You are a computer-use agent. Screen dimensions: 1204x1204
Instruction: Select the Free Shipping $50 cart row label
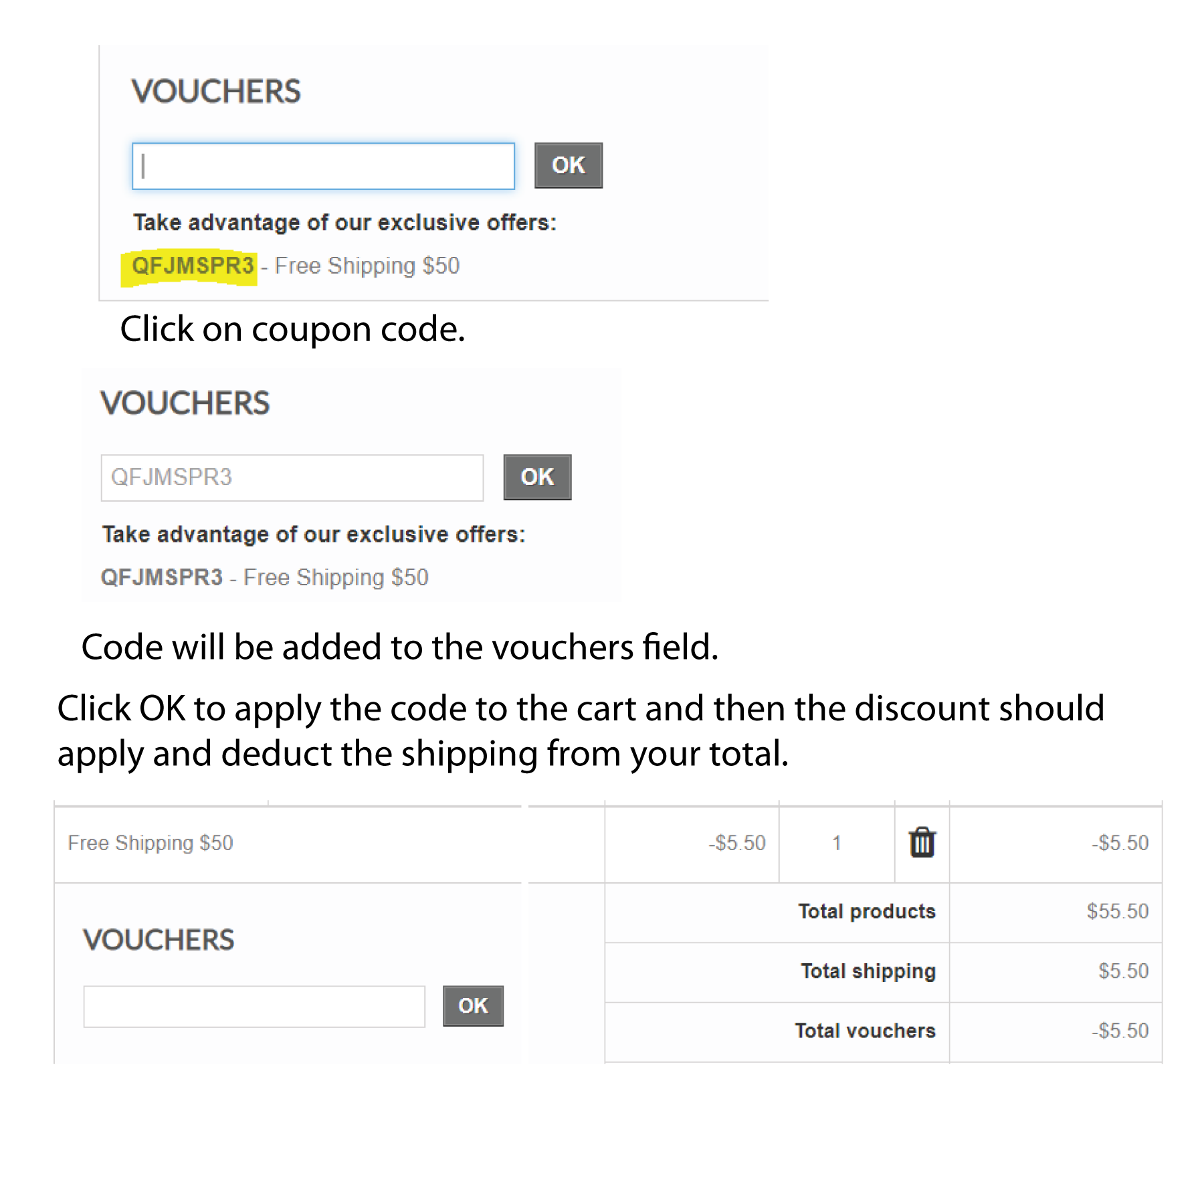[150, 843]
